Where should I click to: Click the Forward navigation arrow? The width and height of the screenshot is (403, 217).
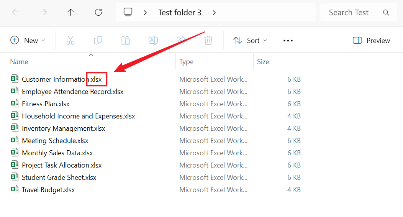coord(43,12)
